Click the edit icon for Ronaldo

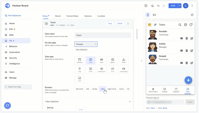pos(192,38)
